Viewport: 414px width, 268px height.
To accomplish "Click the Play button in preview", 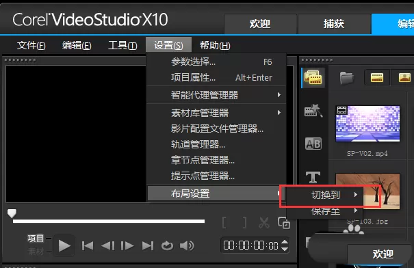I will click(x=64, y=246).
